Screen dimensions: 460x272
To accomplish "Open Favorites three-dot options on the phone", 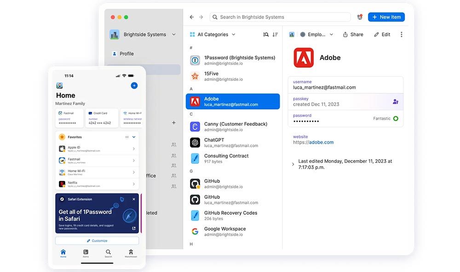I will tap(127, 137).
